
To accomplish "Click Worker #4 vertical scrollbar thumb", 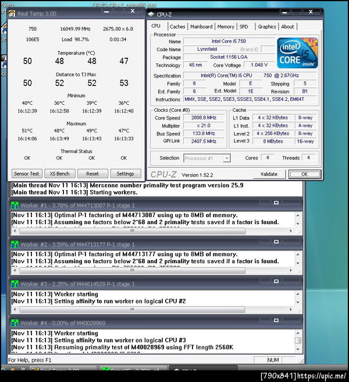I will point(298,340).
